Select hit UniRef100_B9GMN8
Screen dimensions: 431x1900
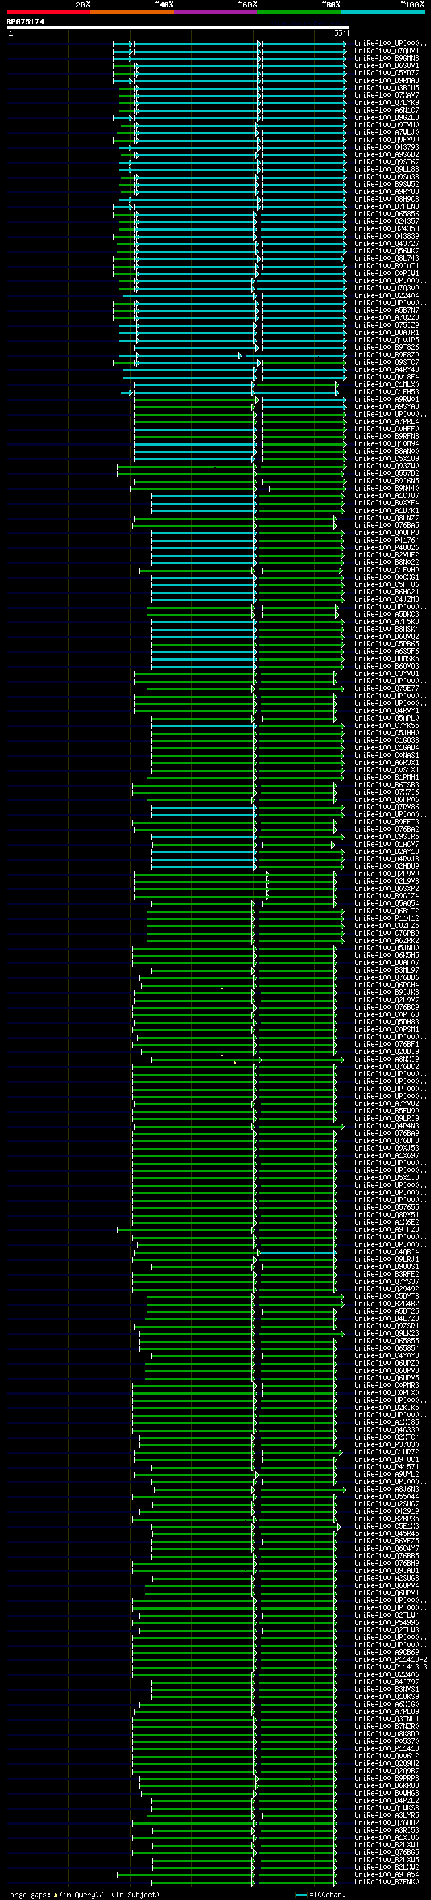(386, 58)
